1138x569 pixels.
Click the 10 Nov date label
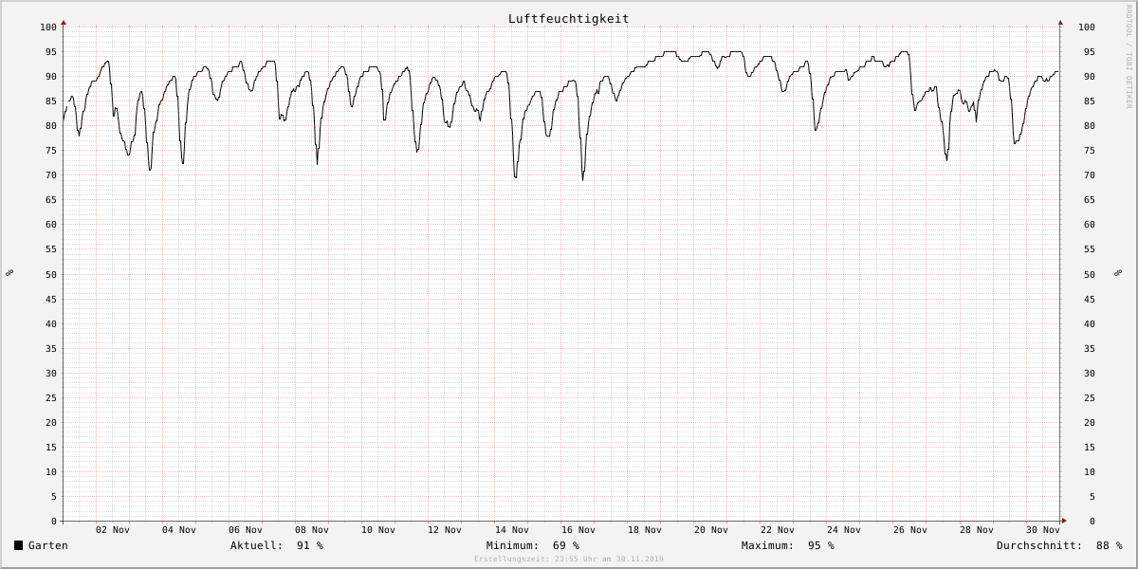[x=378, y=529]
